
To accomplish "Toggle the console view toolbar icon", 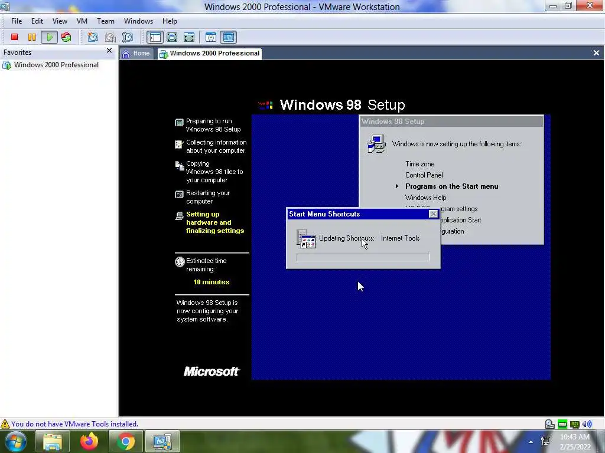I will click(x=229, y=37).
